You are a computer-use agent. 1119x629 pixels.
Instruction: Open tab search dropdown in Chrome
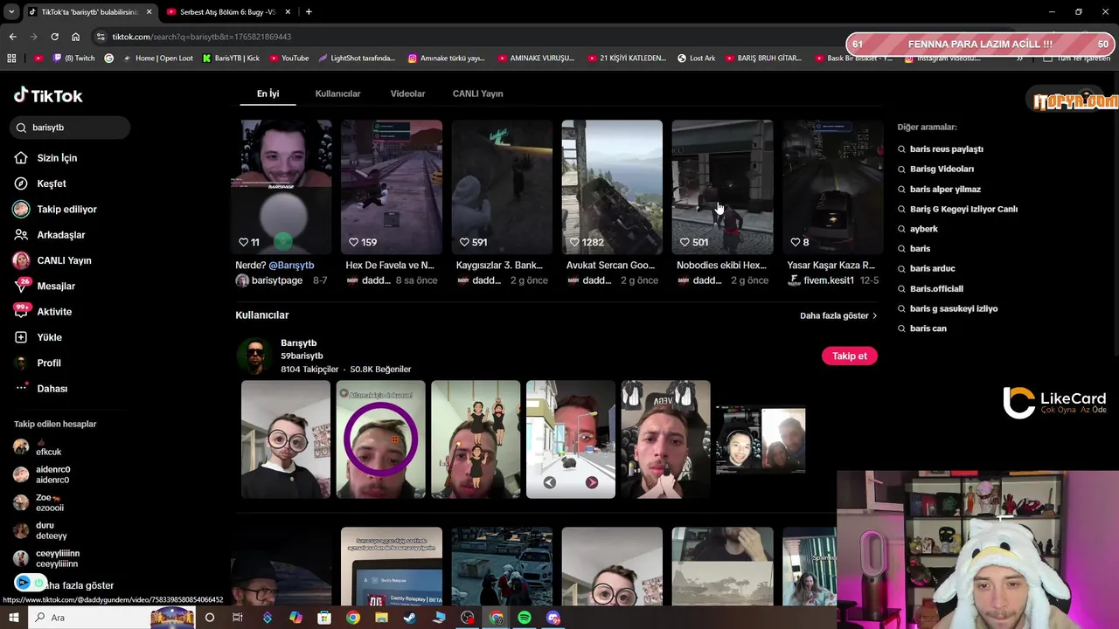(x=11, y=11)
